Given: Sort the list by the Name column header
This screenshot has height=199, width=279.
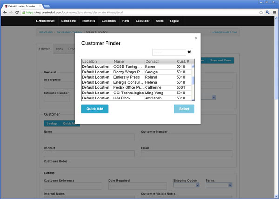Looking at the screenshot, I should 128,61.
